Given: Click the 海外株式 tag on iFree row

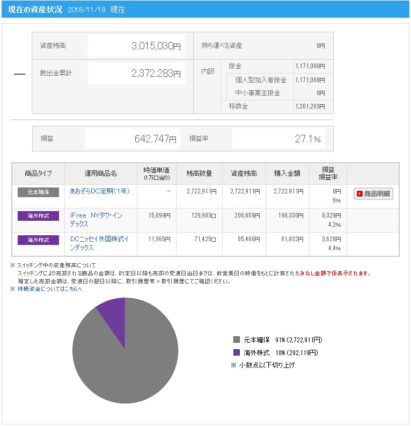Looking at the screenshot, I should click(38, 216).
